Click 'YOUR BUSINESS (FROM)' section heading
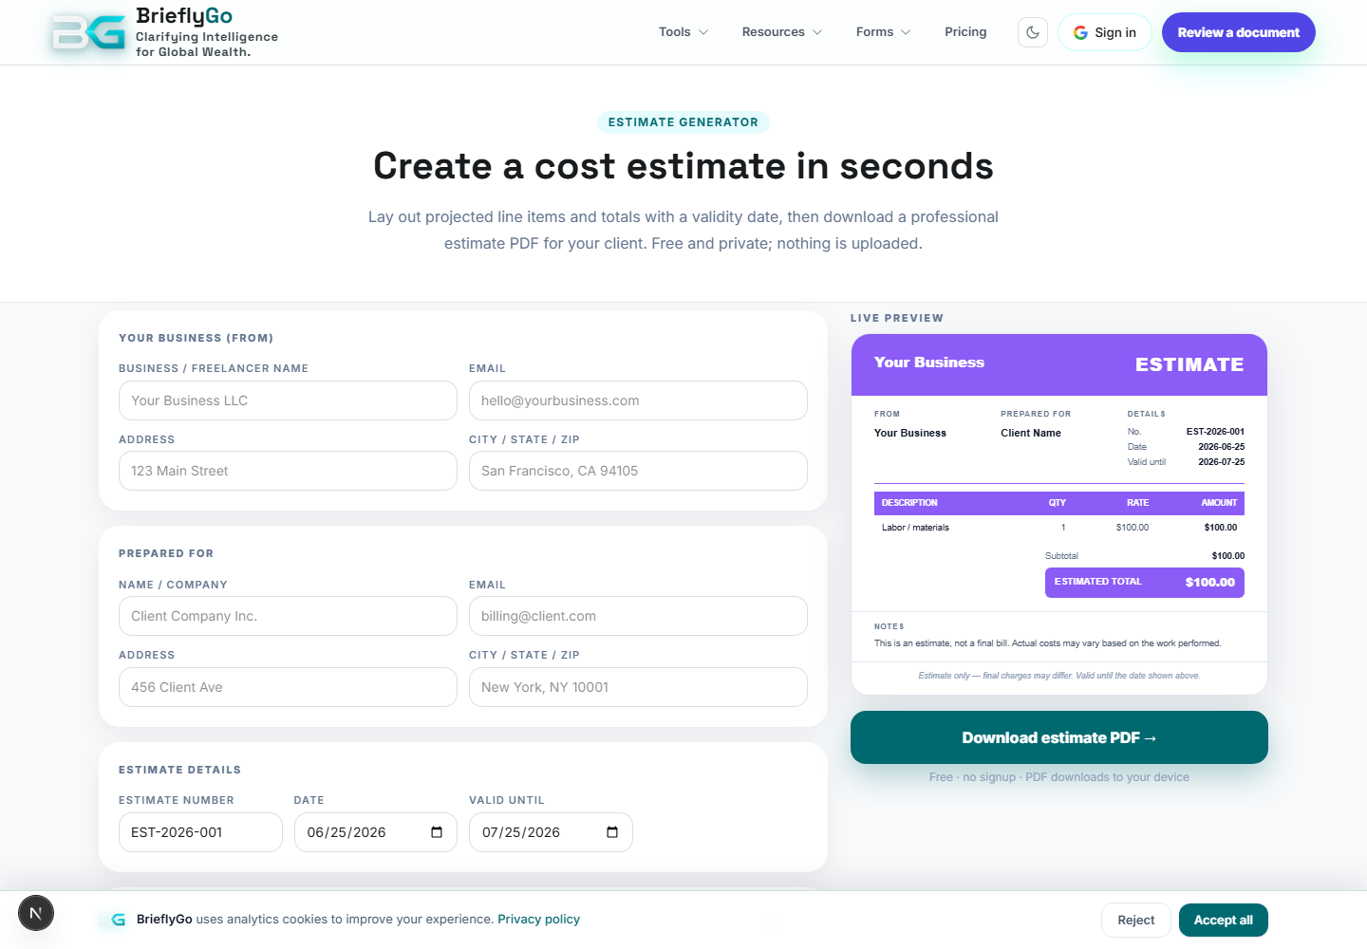Image resolution: width=1367 pixels, height=949 pixels. (196, 338)
